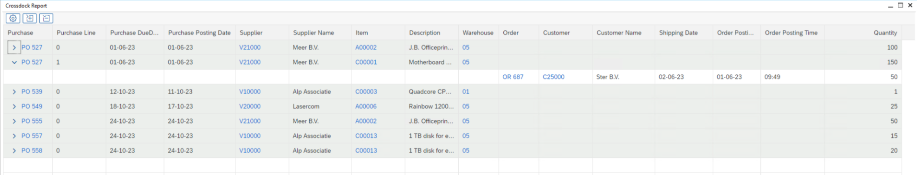Click the Quantity column header

click(885, 33)
